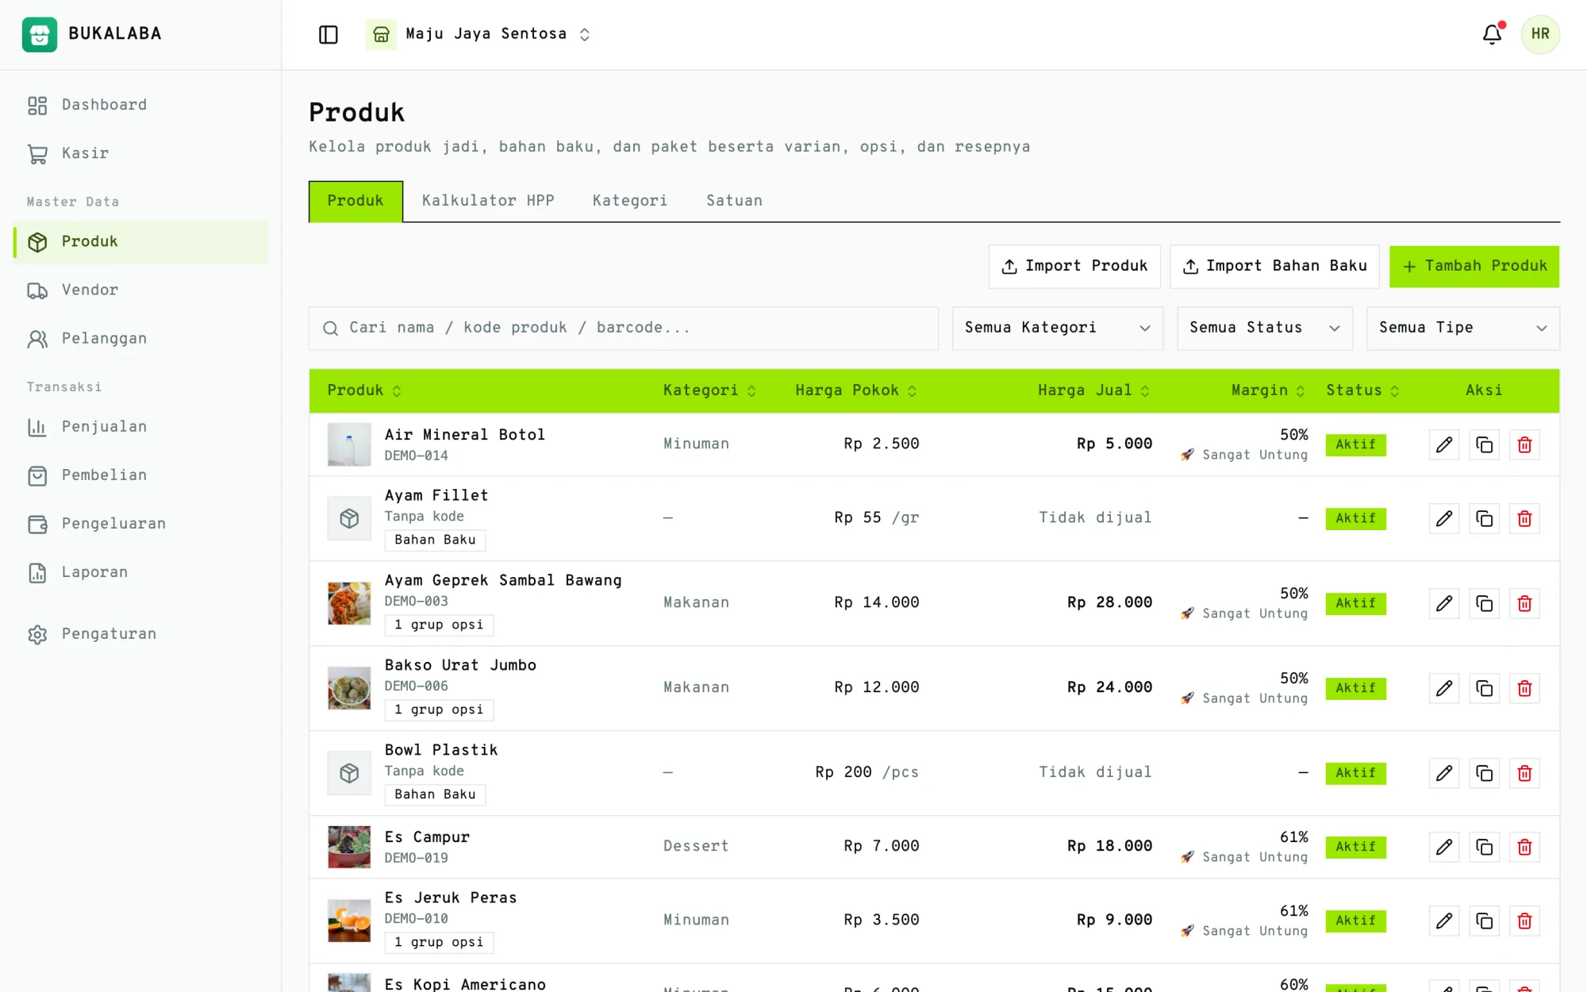The image size is (1587, 992).
Task: Edit the Air Mineral Botol product
Action: 1444,444
